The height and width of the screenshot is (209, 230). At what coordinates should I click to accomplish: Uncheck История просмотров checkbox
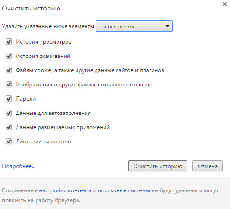click(9, 42)
